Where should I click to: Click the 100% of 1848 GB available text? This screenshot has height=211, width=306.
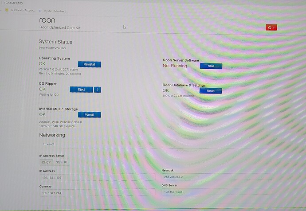click(58, 126)
